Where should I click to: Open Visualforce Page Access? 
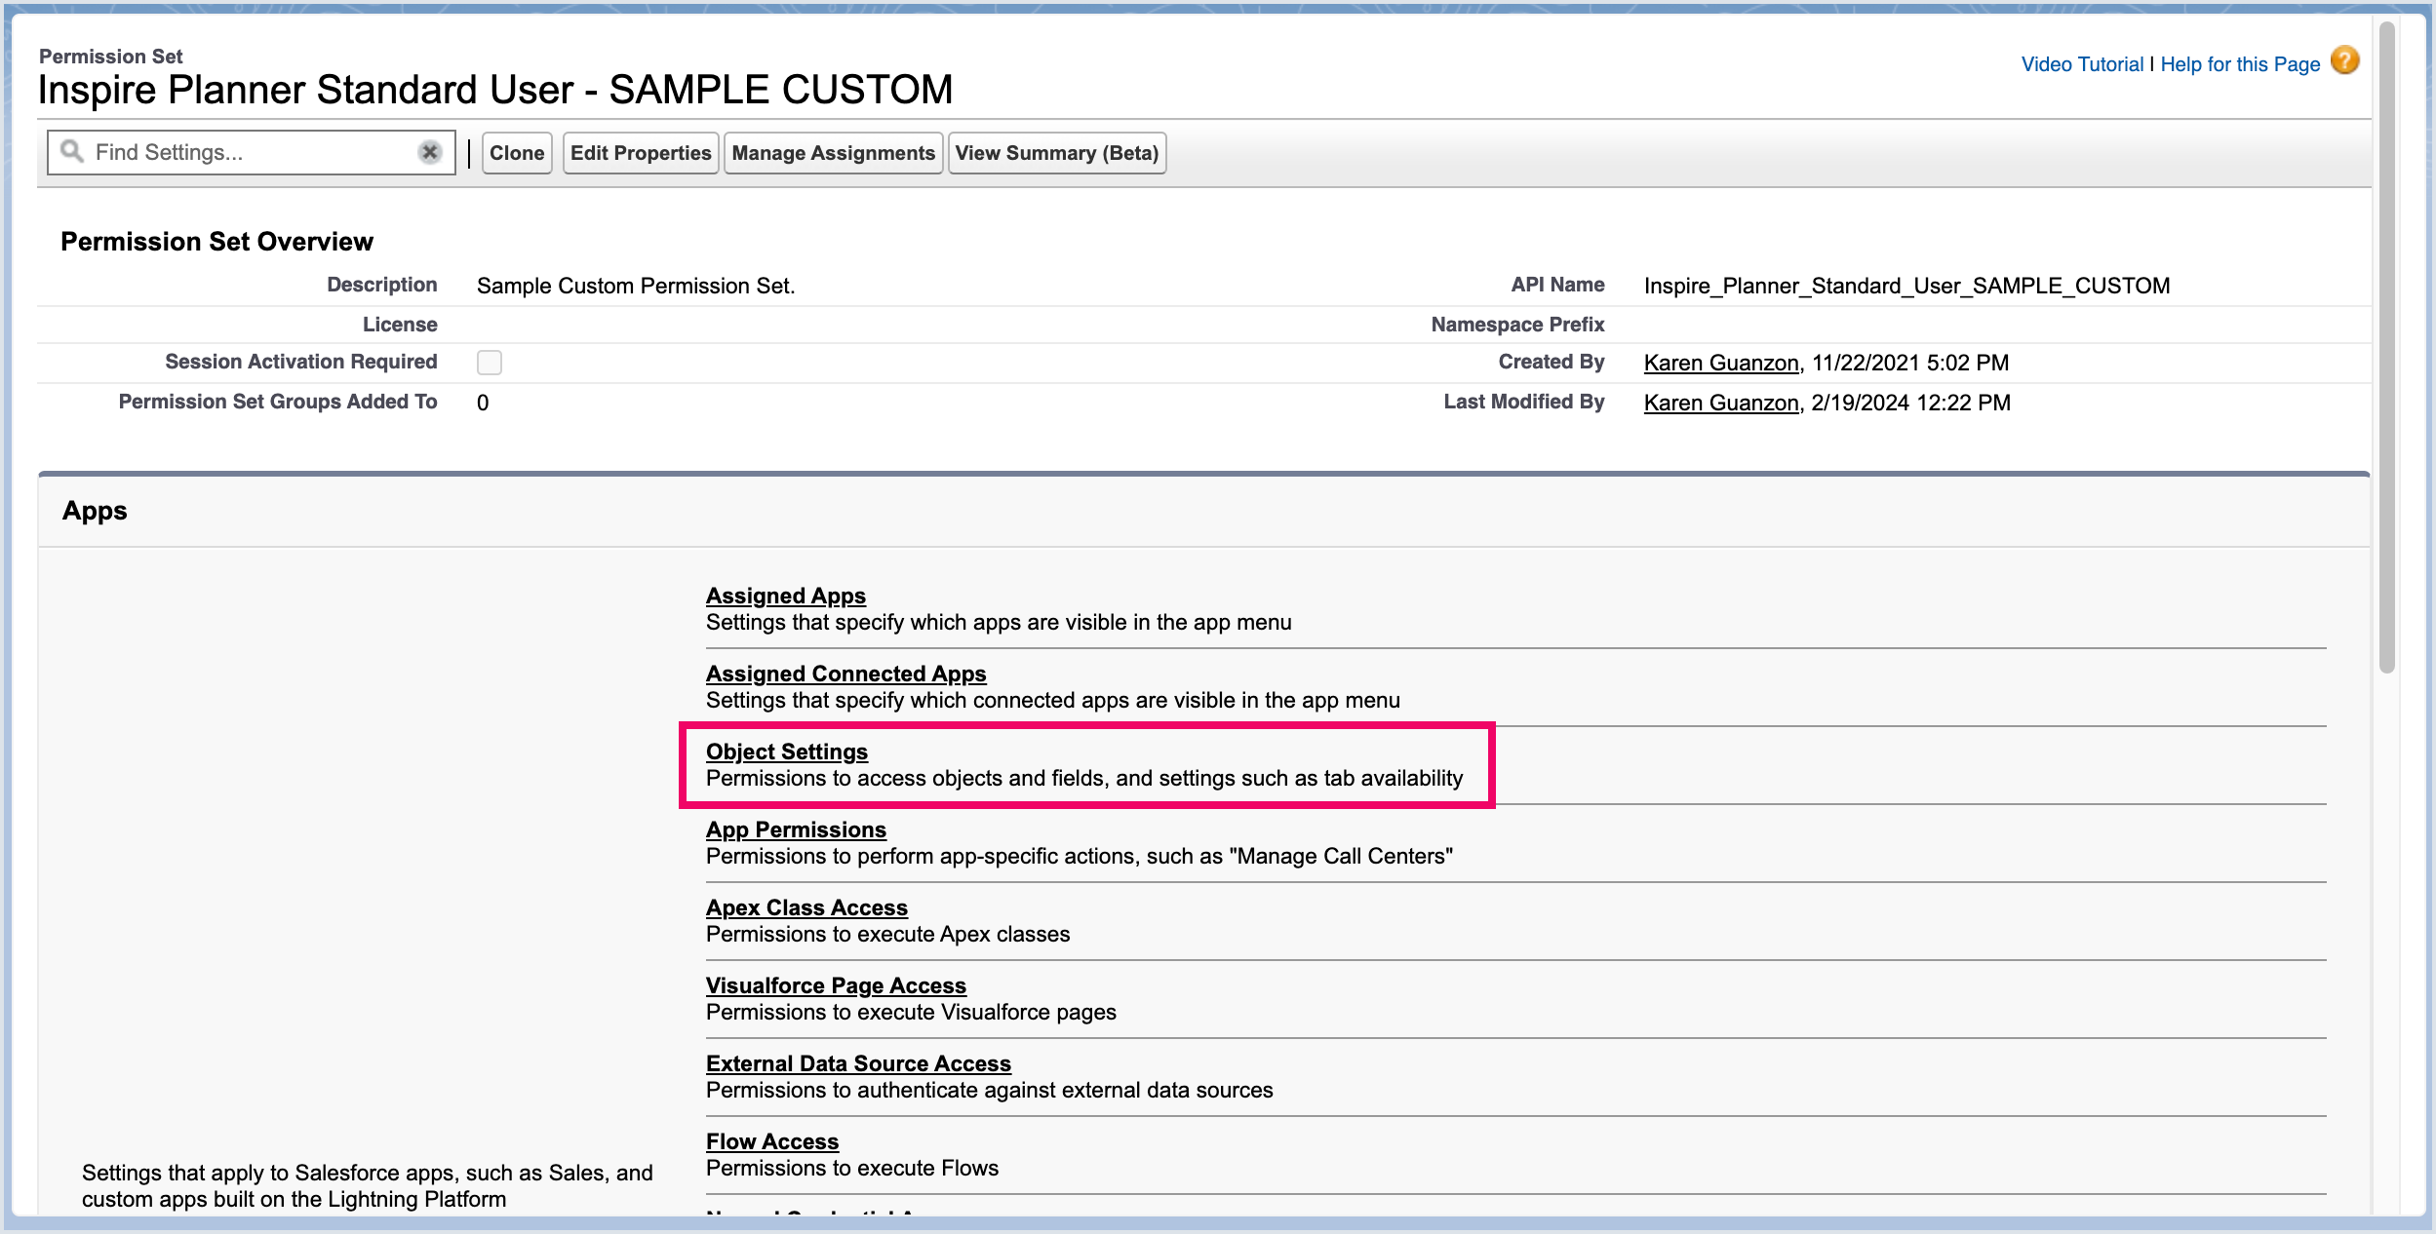(x=836, y=985)
